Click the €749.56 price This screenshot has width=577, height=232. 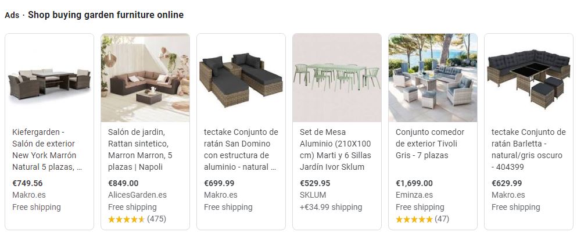coord(27,183)
